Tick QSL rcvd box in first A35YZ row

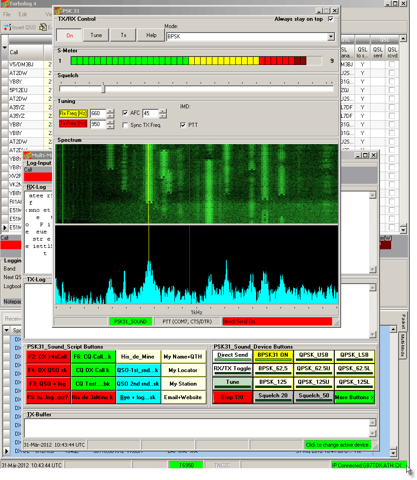tap(392, 107)
